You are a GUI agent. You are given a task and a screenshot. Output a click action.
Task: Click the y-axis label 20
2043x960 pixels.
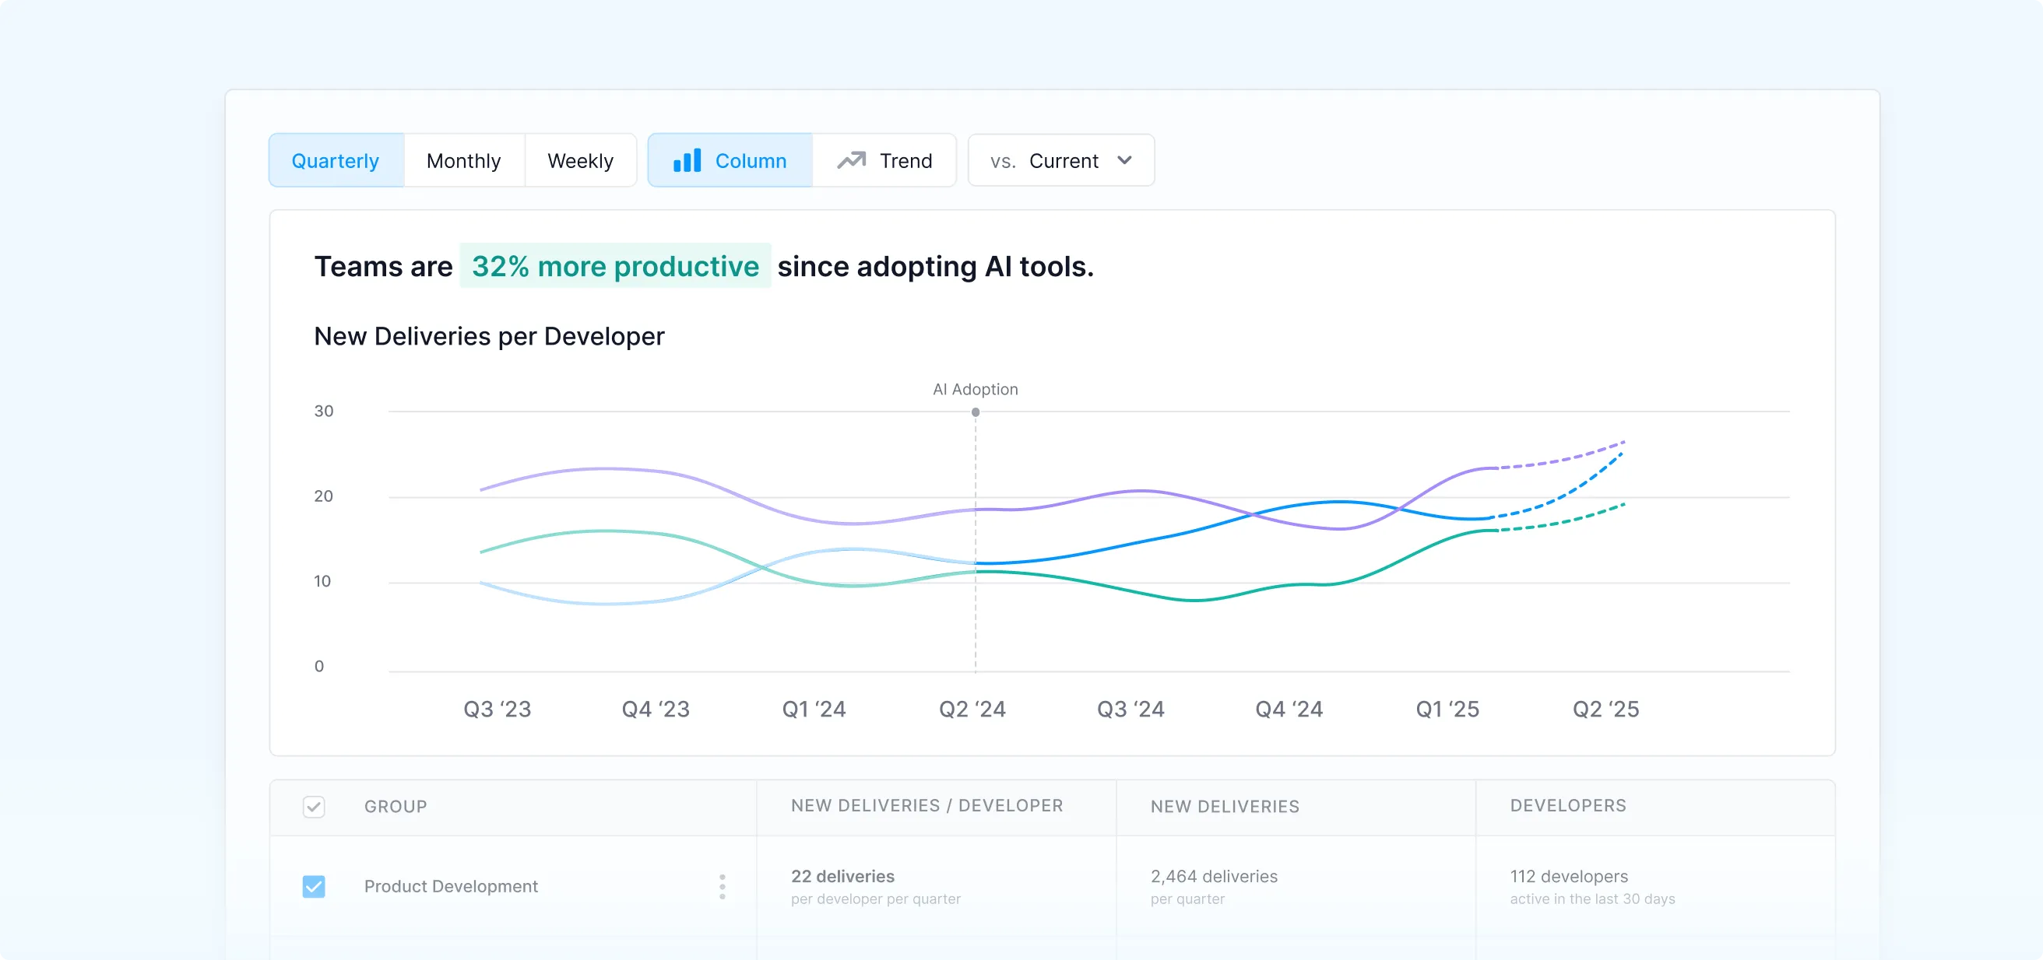[x=324, y=496]
